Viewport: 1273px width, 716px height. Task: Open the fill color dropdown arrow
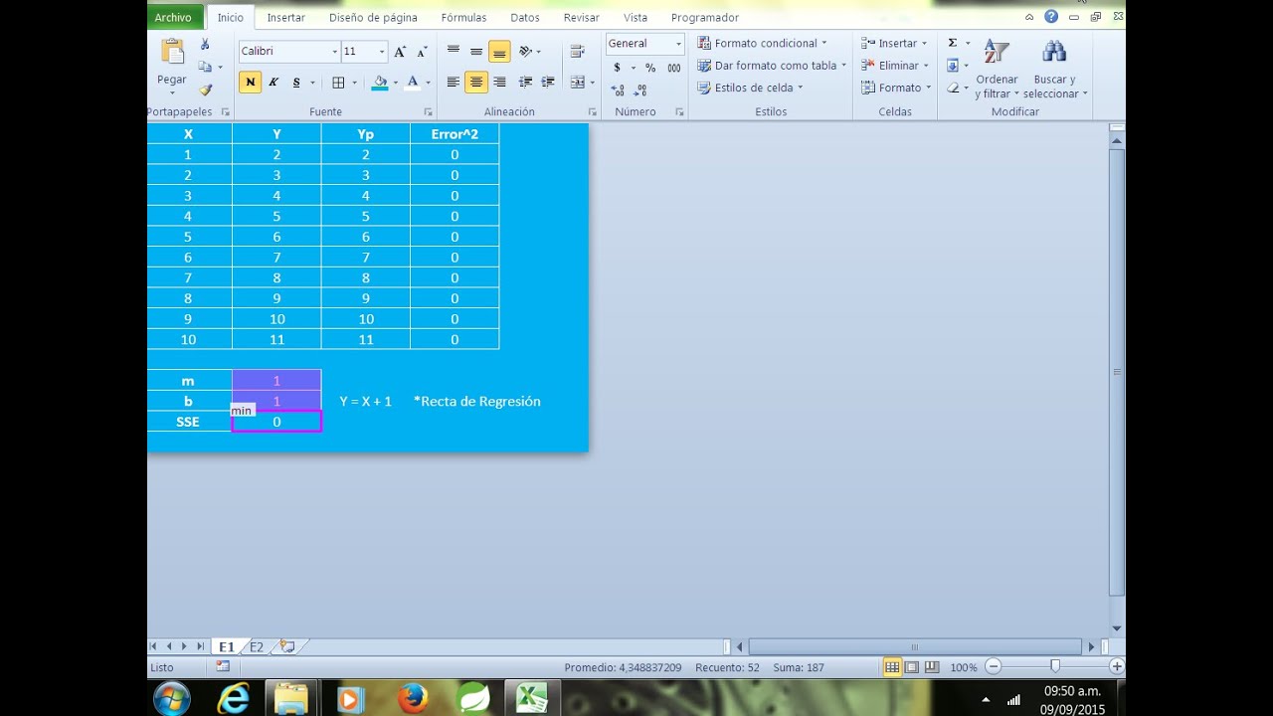tap(395, 83)
